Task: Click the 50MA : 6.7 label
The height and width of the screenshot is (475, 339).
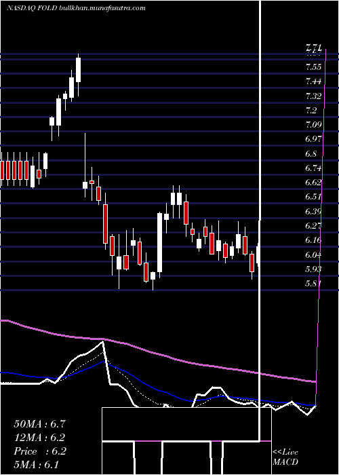Action: click(x=39, y=424)
